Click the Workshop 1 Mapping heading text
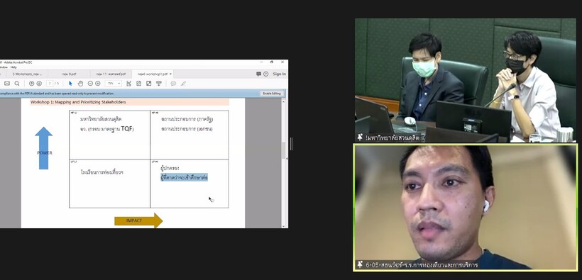Image resolution: width=582 pixels, height=280 pixels. coord(78,102)
